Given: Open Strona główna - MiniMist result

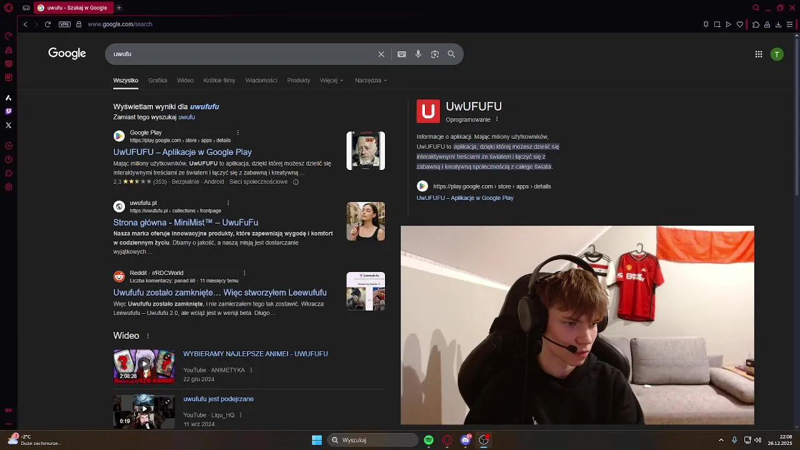Looking at the screenshot, I should 186,222.
